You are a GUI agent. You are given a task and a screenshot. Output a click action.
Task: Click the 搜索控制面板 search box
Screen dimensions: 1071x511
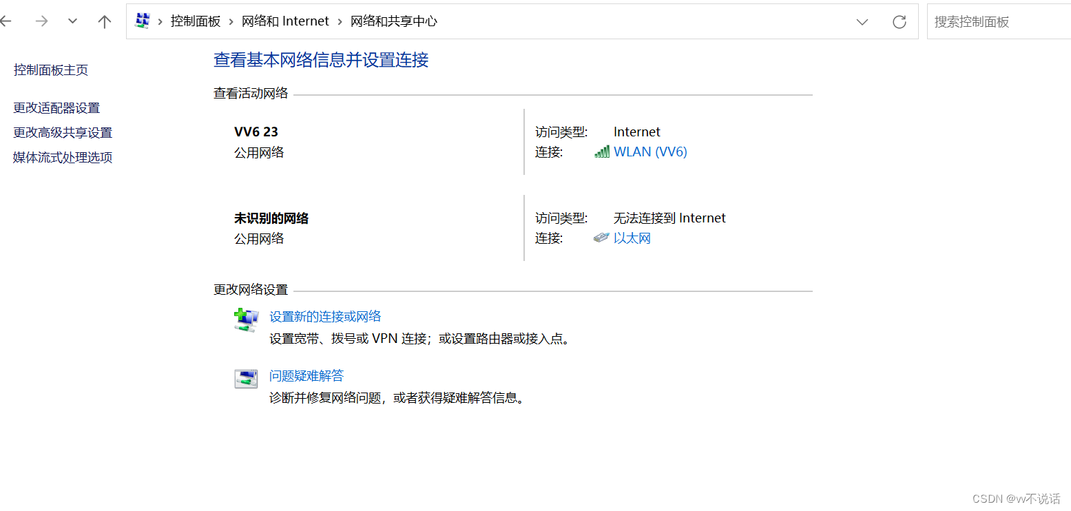tap(999, 21)
